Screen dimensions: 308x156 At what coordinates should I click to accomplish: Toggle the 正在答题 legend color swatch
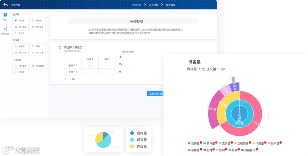point(235,143)
